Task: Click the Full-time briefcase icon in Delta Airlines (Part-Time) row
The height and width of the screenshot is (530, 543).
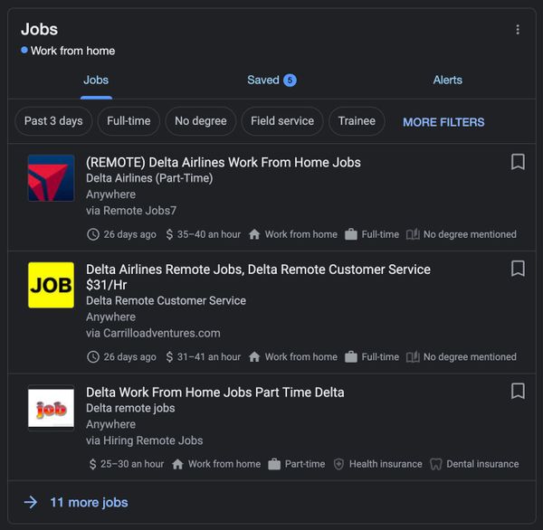Action: click(x=351, y=234)
